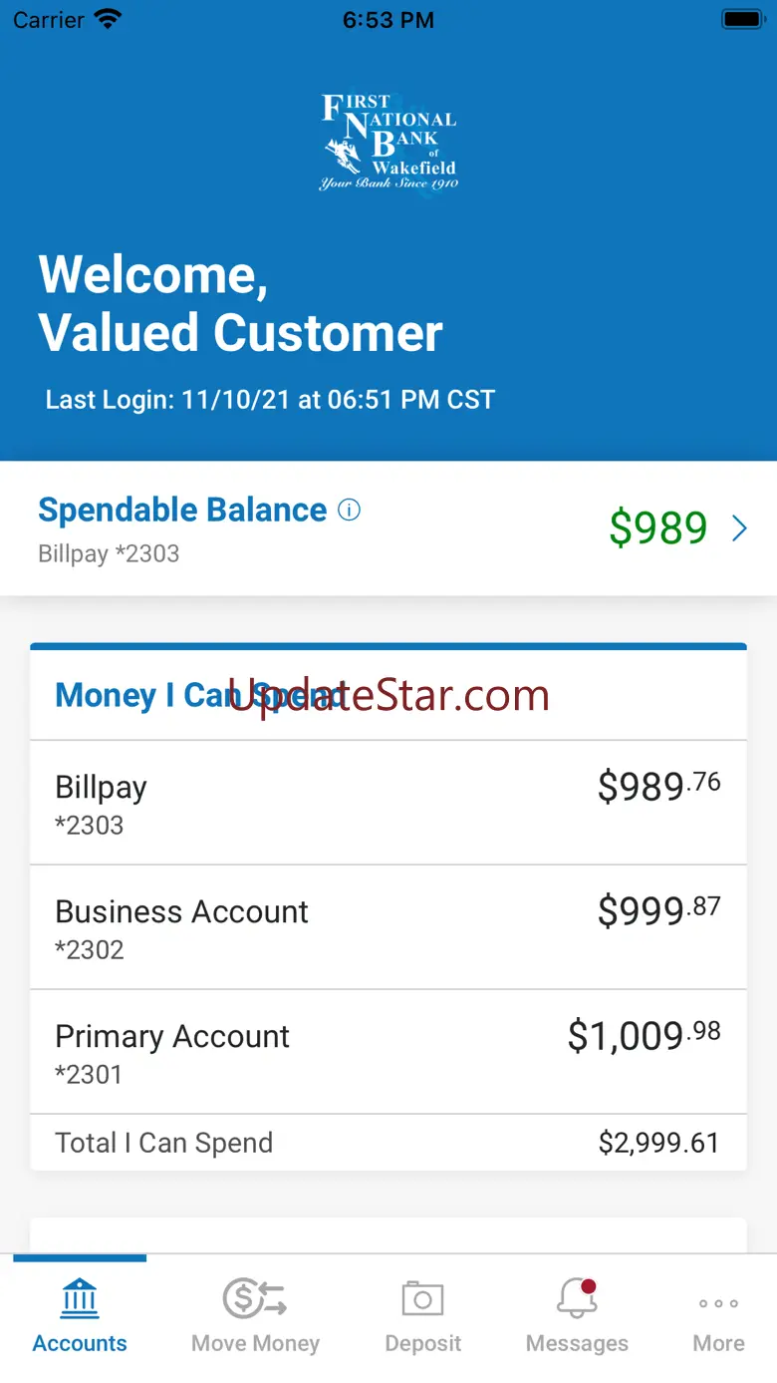Tap the Total I Can Spend row
Screen dimensions: 777x1383
click(x=388, y=1143)
